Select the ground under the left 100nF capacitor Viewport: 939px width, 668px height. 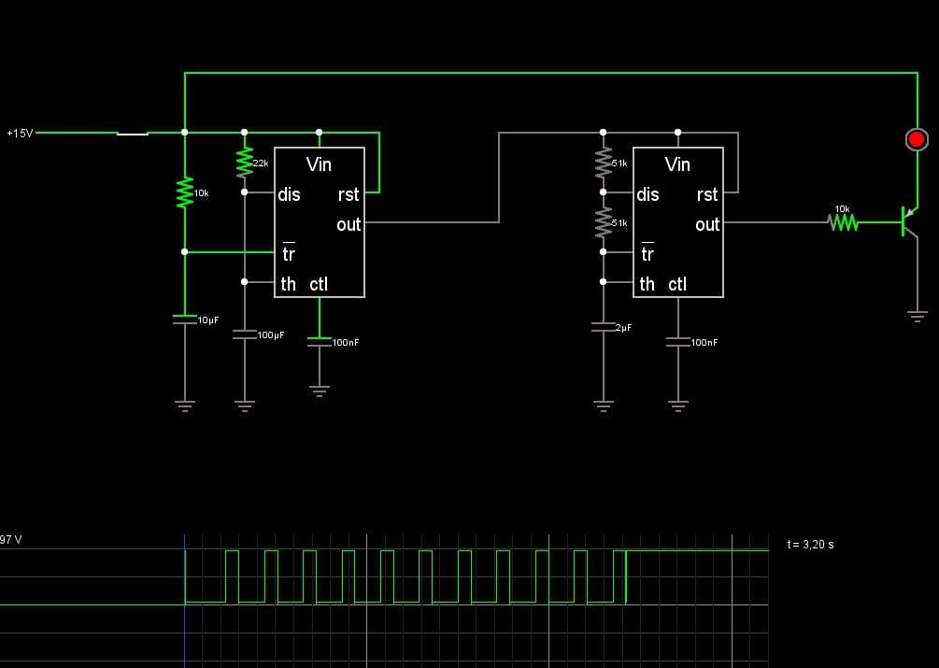click(x=320, y=391)
